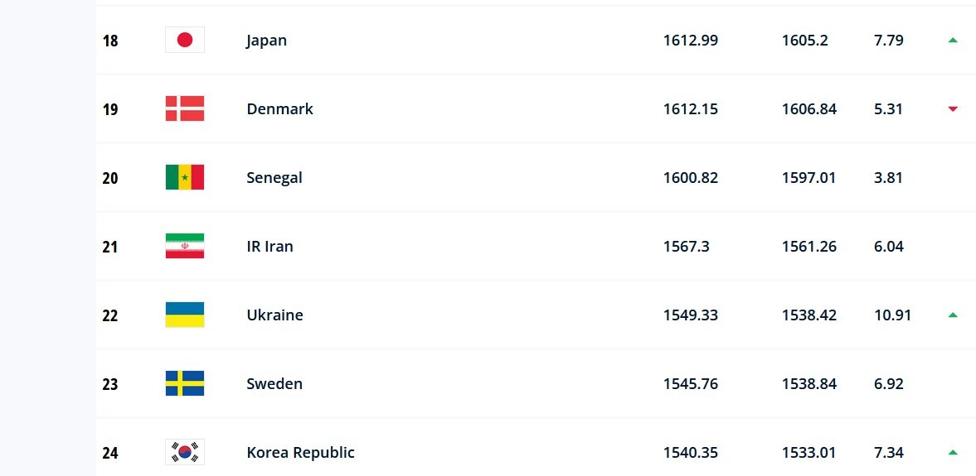Click the Senegal flag icon
The height and width of the screenshot is (476, 976).
tap(185, 177)
